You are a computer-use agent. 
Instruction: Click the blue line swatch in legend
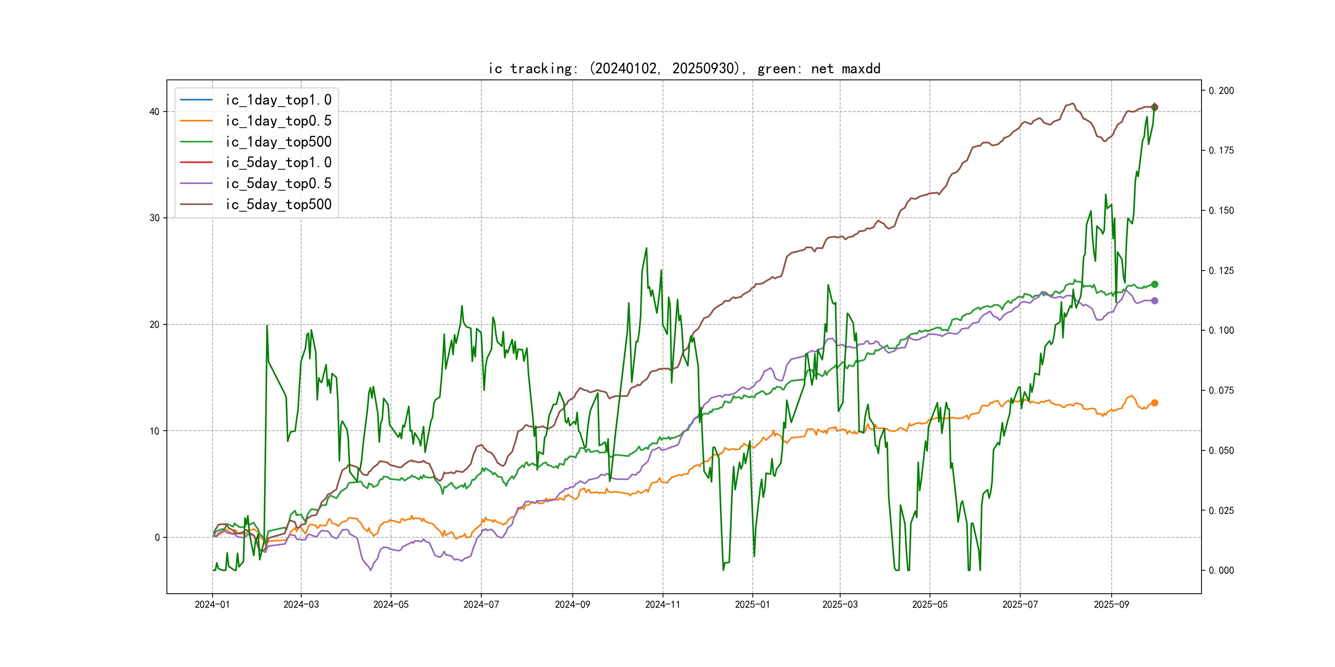(x=197, y=100)
